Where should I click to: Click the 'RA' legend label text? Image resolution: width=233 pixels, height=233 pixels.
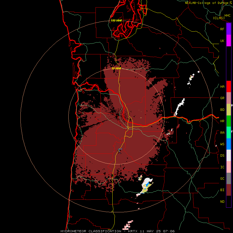point(222,133)
